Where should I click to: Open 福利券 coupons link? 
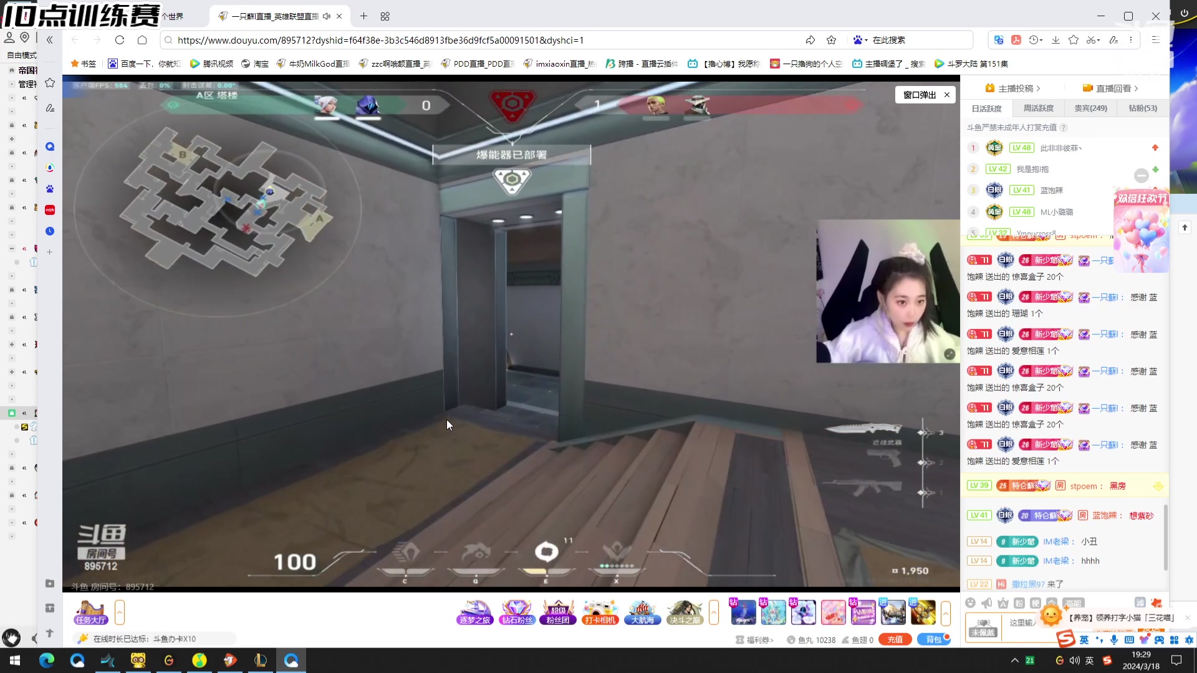(754, 640)
